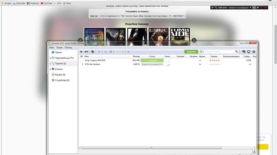Open the GTA San Andreas thumbnail on webpage
277x155 pixels.
point(94,35)
